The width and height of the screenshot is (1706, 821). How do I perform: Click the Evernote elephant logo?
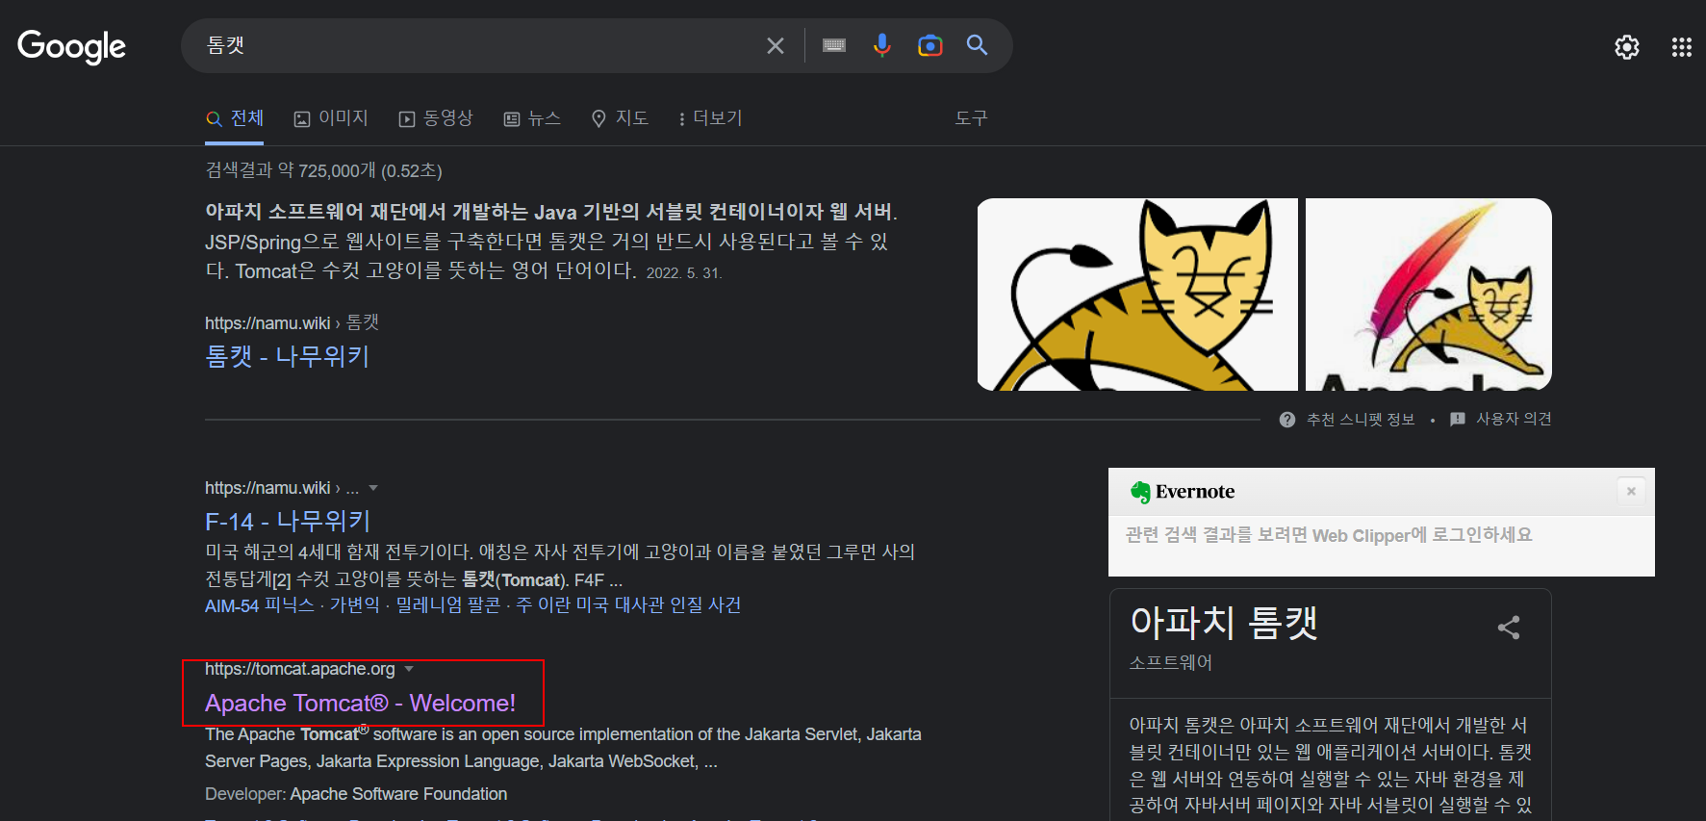(x=1140, y=492)
